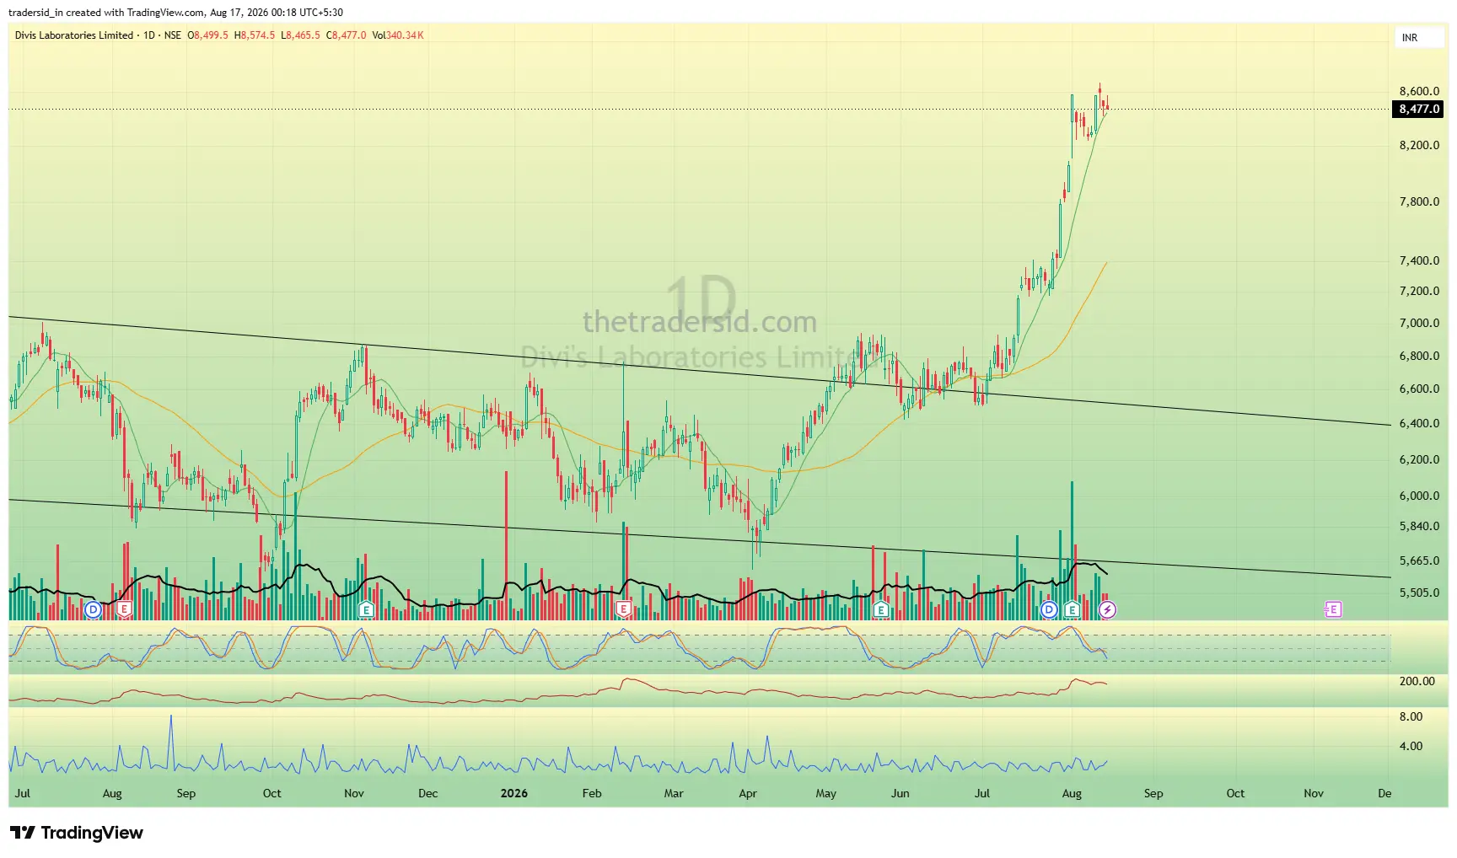Click the 6,000.0 price axis label
1457x858 pixels.
[x=1419, y=496]
